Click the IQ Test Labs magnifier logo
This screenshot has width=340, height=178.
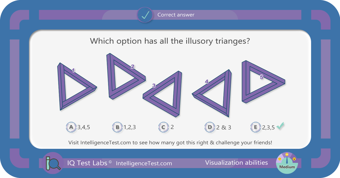pyautogui.click(x=53, y=163)
